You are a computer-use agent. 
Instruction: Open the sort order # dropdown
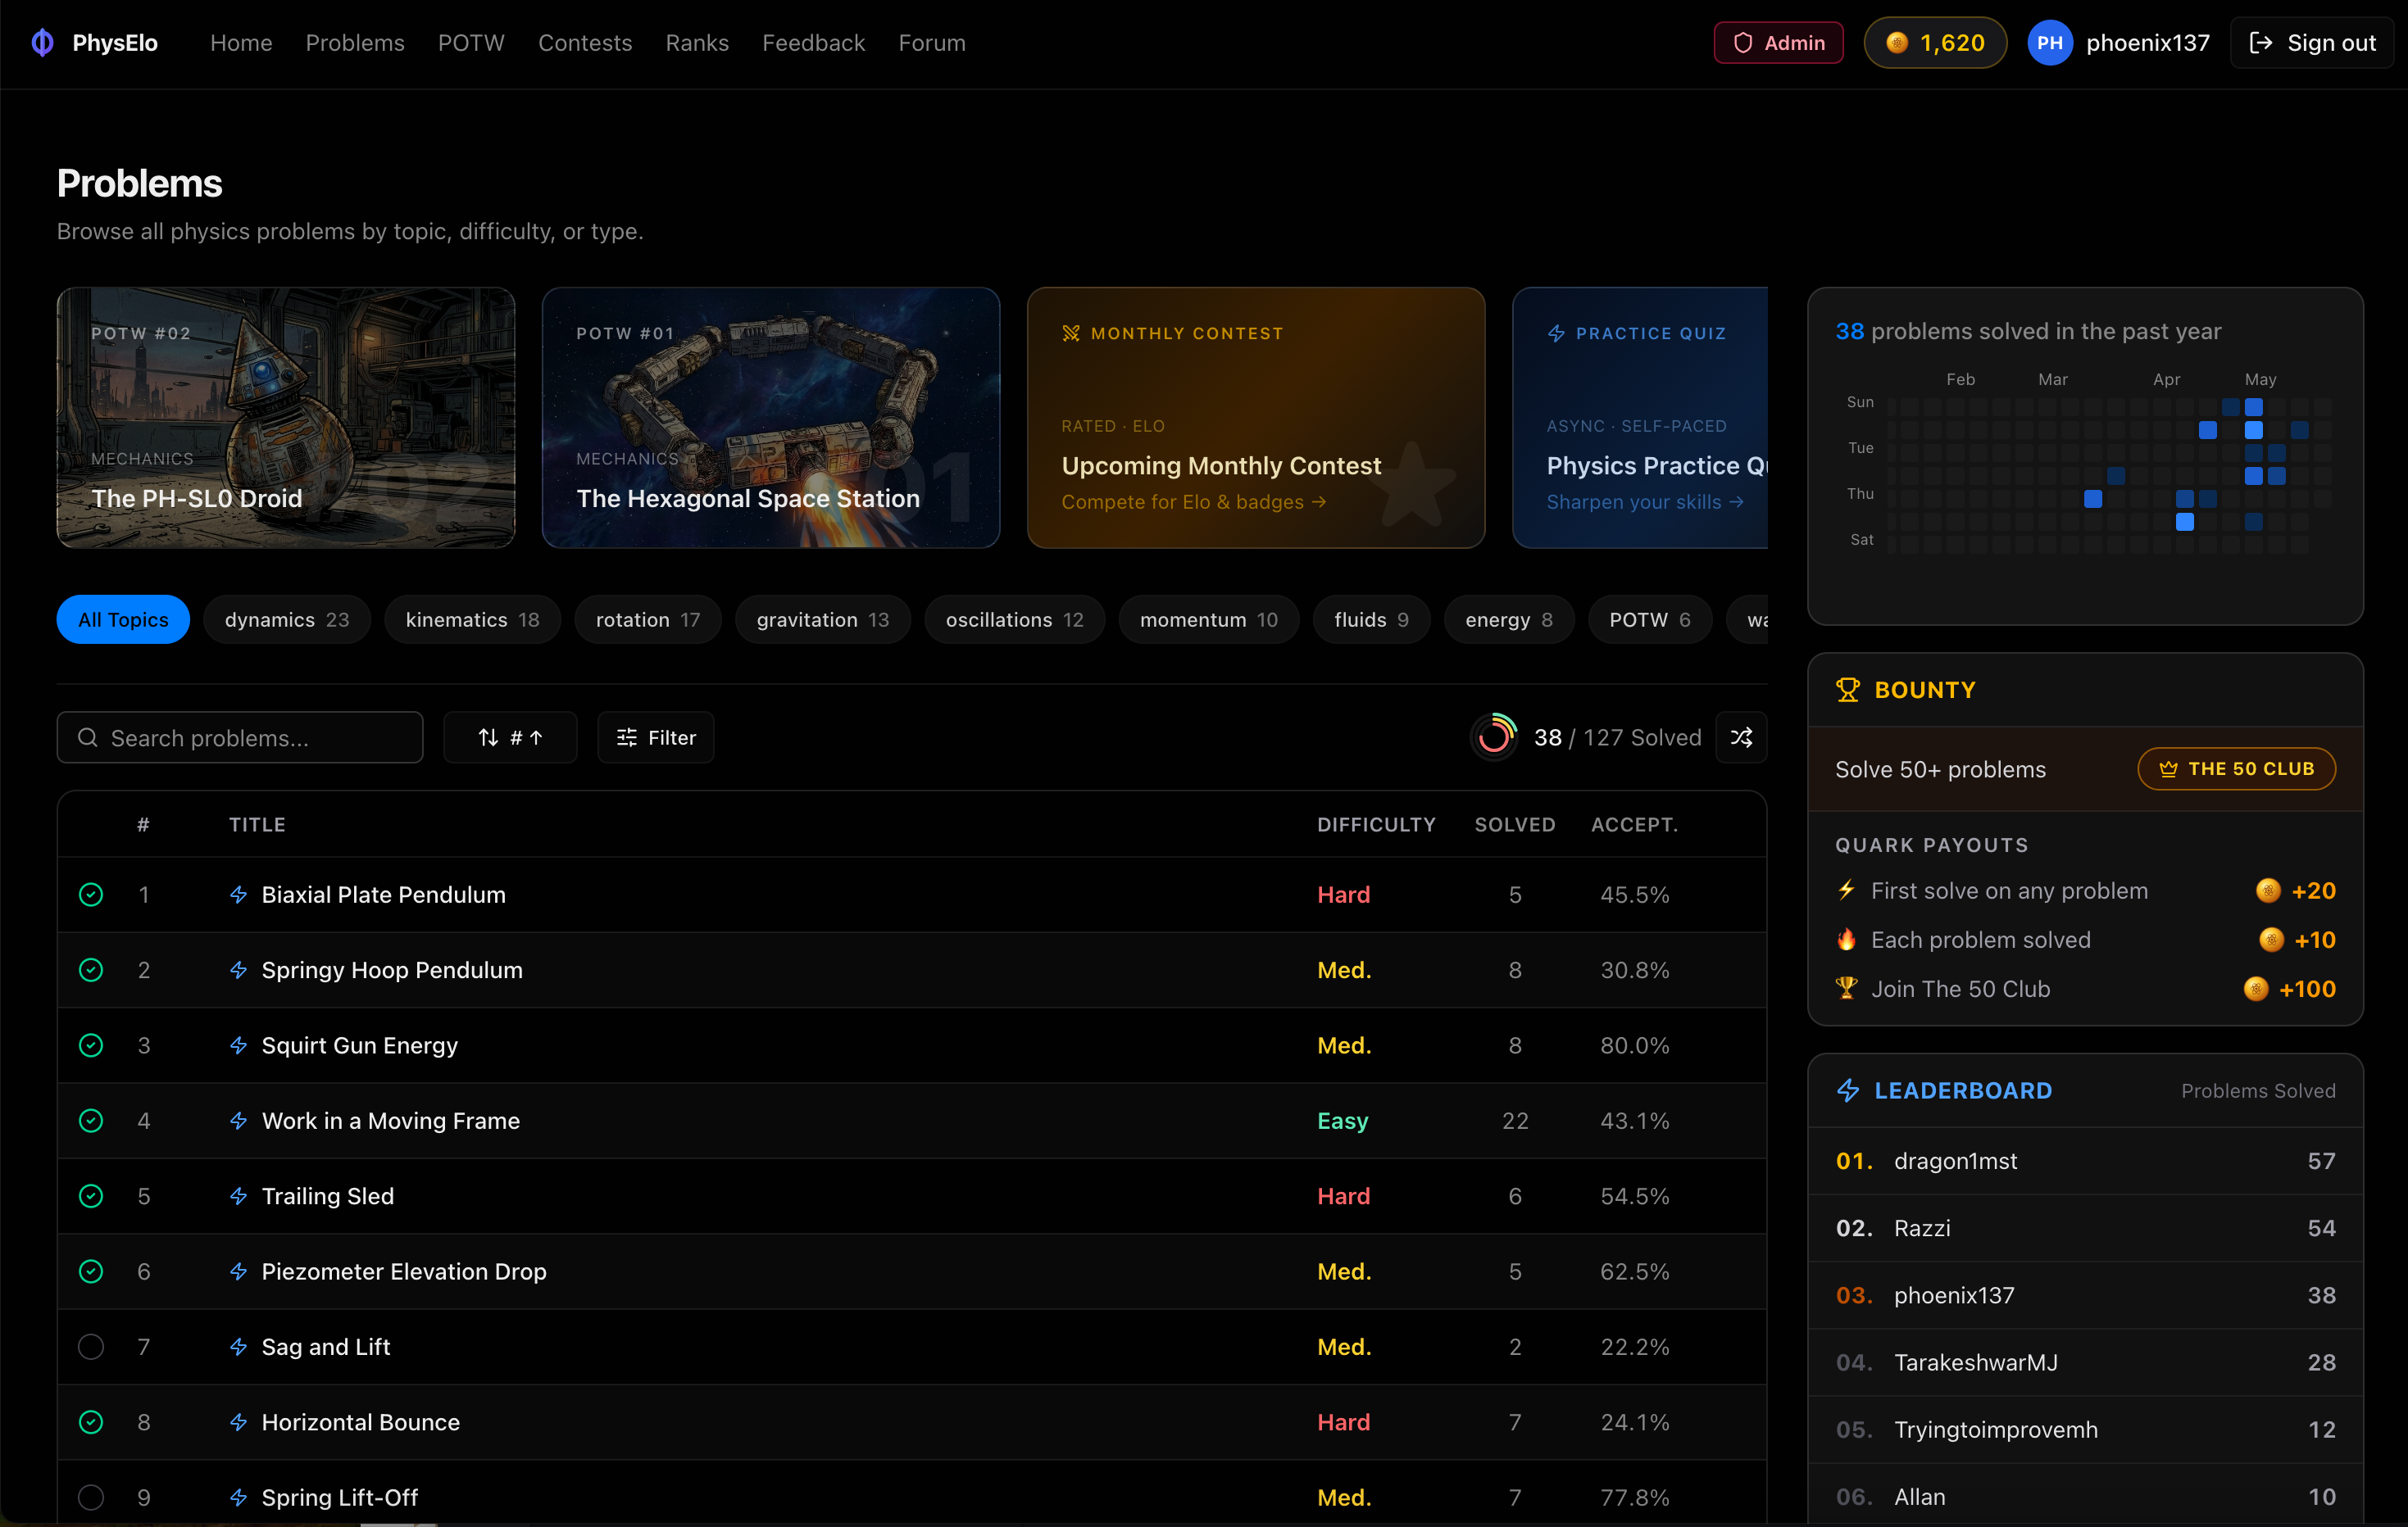tap(510, 737)
